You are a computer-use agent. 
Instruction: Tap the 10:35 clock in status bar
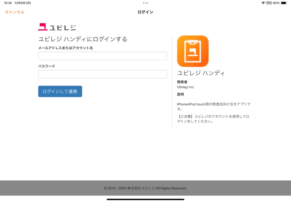pyautogui.click(x=8, y=3)
